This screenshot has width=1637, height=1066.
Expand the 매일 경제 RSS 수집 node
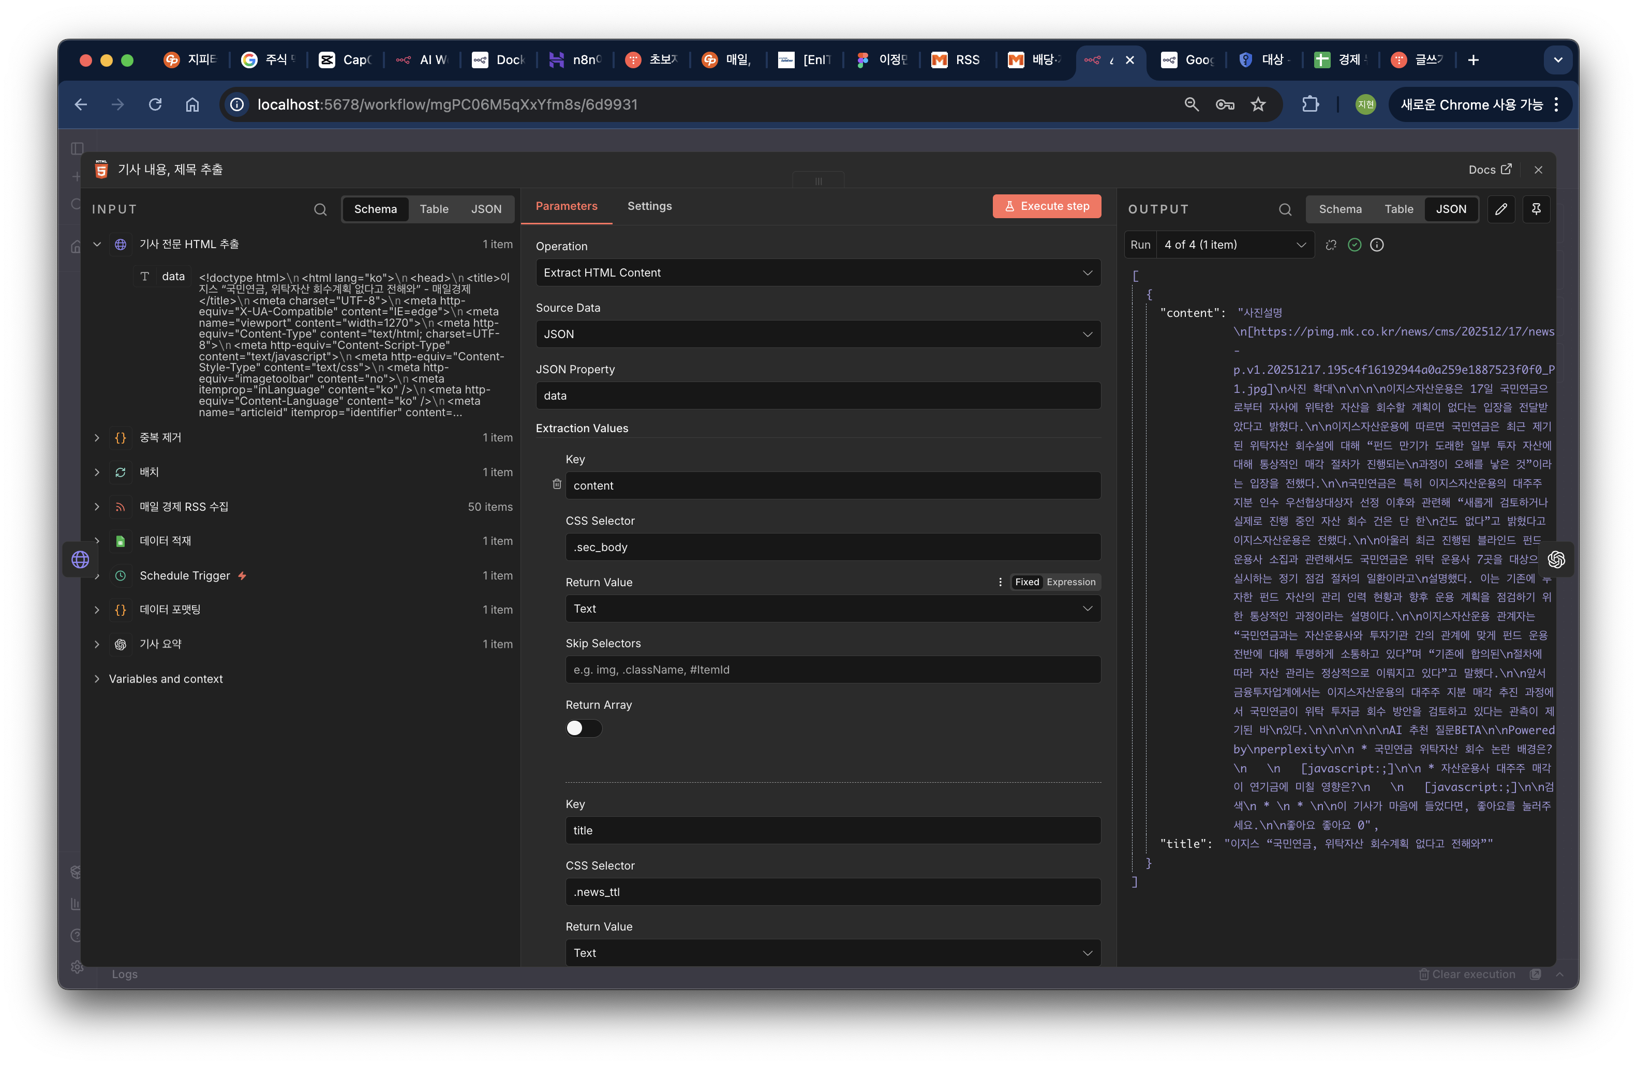point(97,507)
